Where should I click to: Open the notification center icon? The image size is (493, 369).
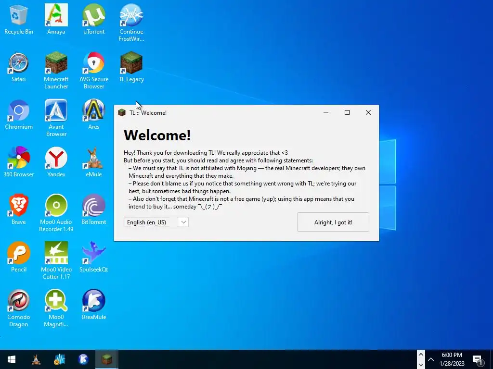[x=478, y=359]
